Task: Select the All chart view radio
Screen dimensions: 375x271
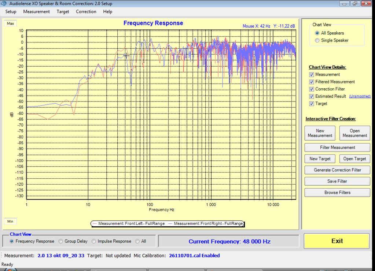Action: point(137,241)
